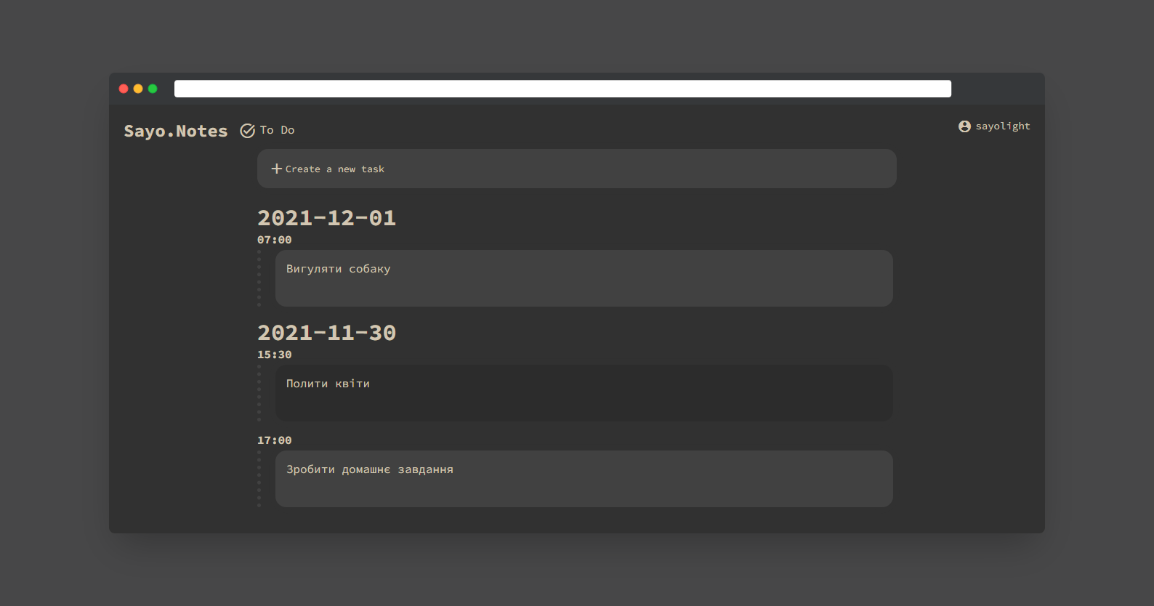Click the green maximize window dot

click(153, 89)
